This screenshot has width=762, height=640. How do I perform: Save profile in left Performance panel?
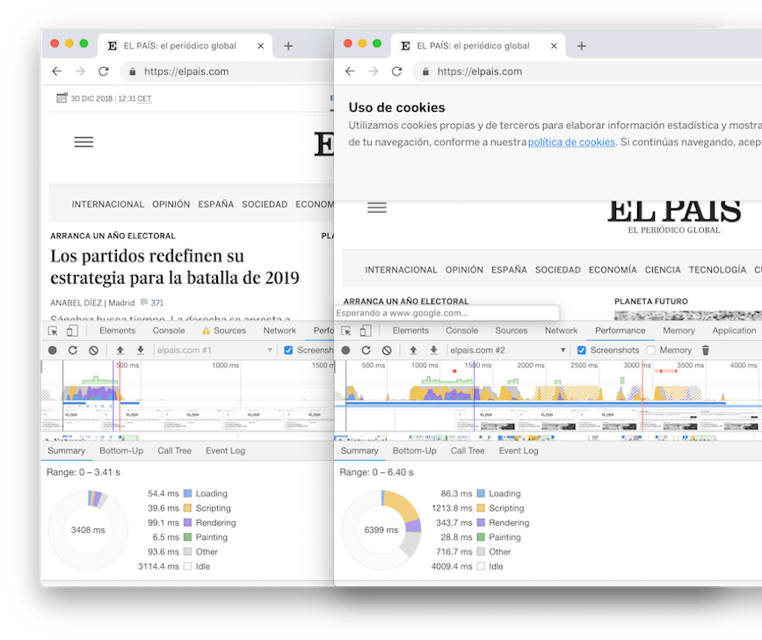(141, 350)
